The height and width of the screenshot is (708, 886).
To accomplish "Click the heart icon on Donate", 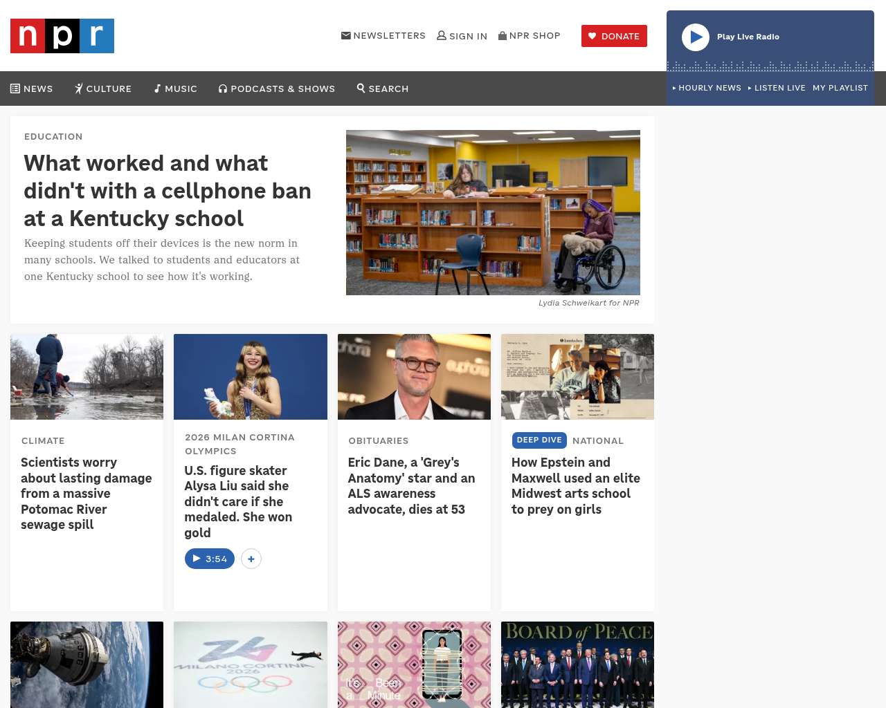I will [593, 36].
